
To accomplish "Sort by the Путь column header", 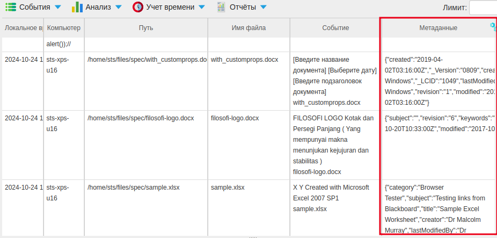I will (x=145, y=27).
